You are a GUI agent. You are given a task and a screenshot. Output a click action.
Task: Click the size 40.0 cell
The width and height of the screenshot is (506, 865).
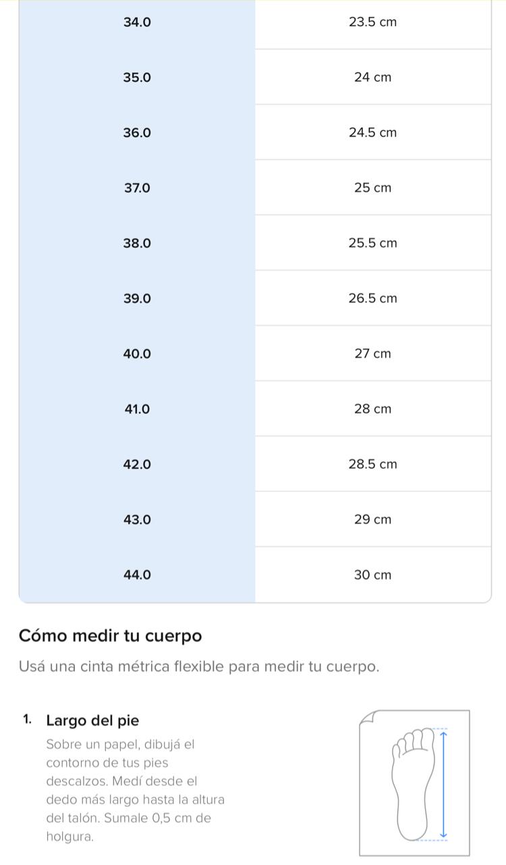click(x=137, y=354)
